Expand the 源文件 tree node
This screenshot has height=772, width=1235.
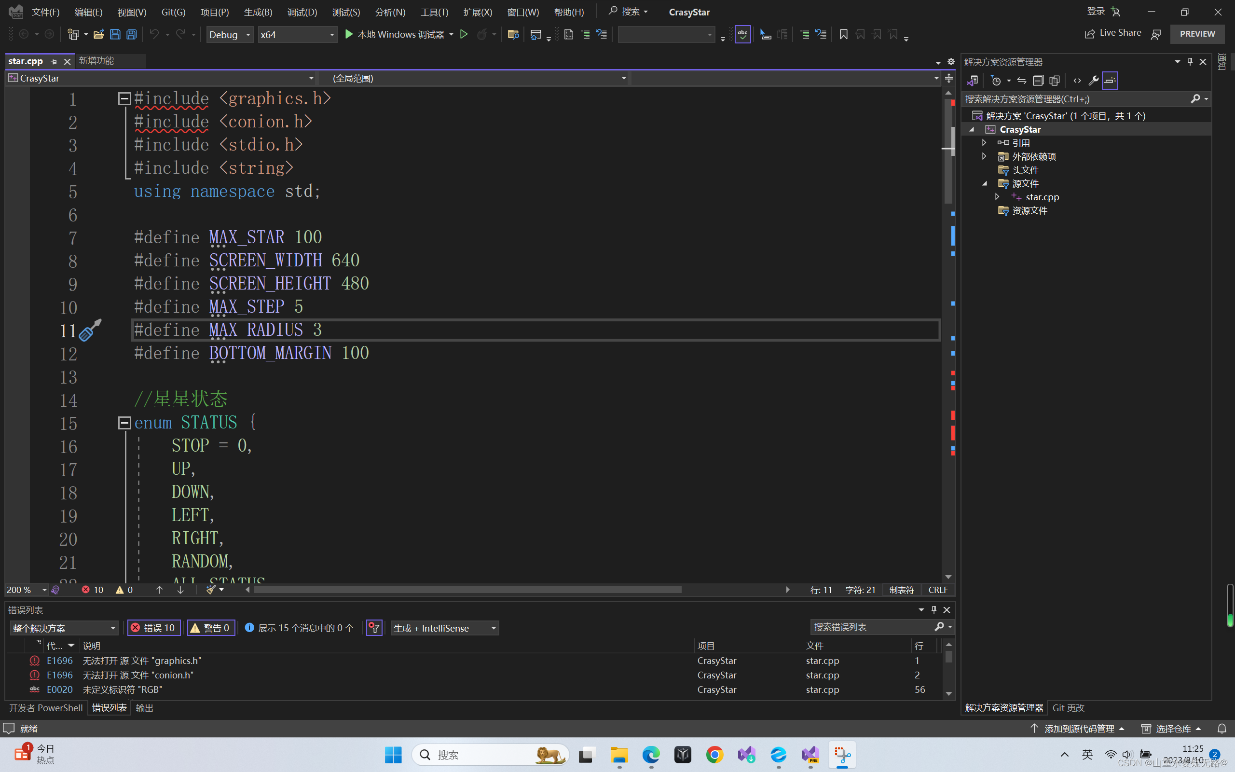[984, 183]
